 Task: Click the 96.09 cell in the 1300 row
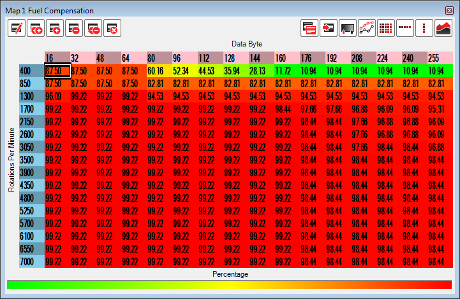tap(57, 96)
